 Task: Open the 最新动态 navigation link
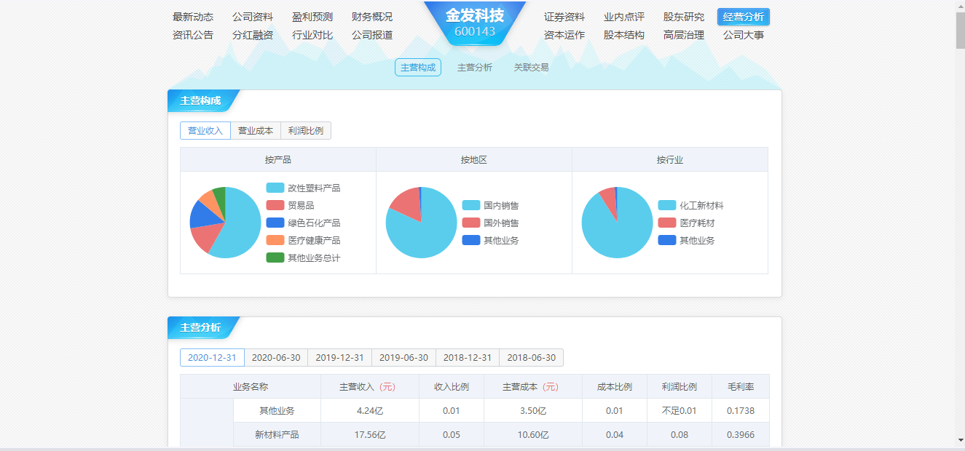[x=193, y=17]
